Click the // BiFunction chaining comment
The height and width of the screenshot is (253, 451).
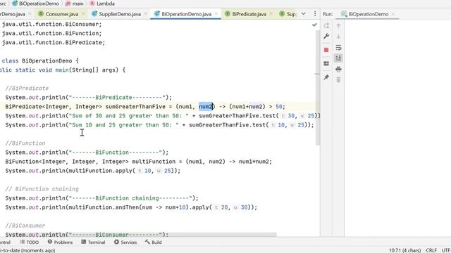tap(42, 189)
